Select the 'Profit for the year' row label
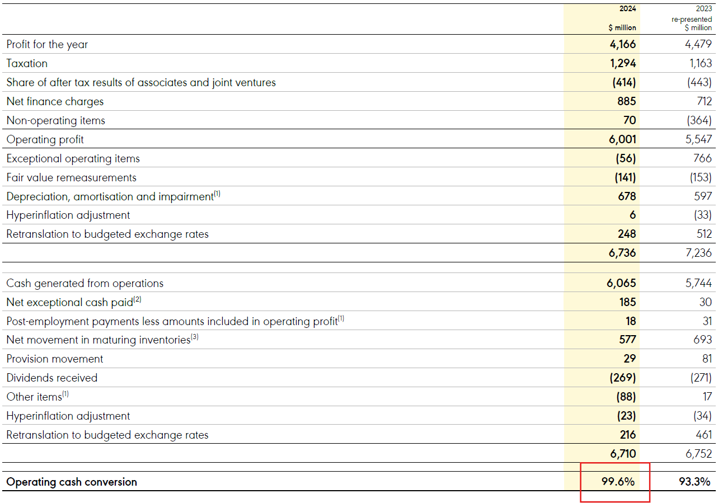 (x=47, y=44)
